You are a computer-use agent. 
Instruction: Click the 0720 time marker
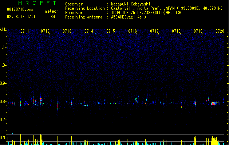click(220, 31)
